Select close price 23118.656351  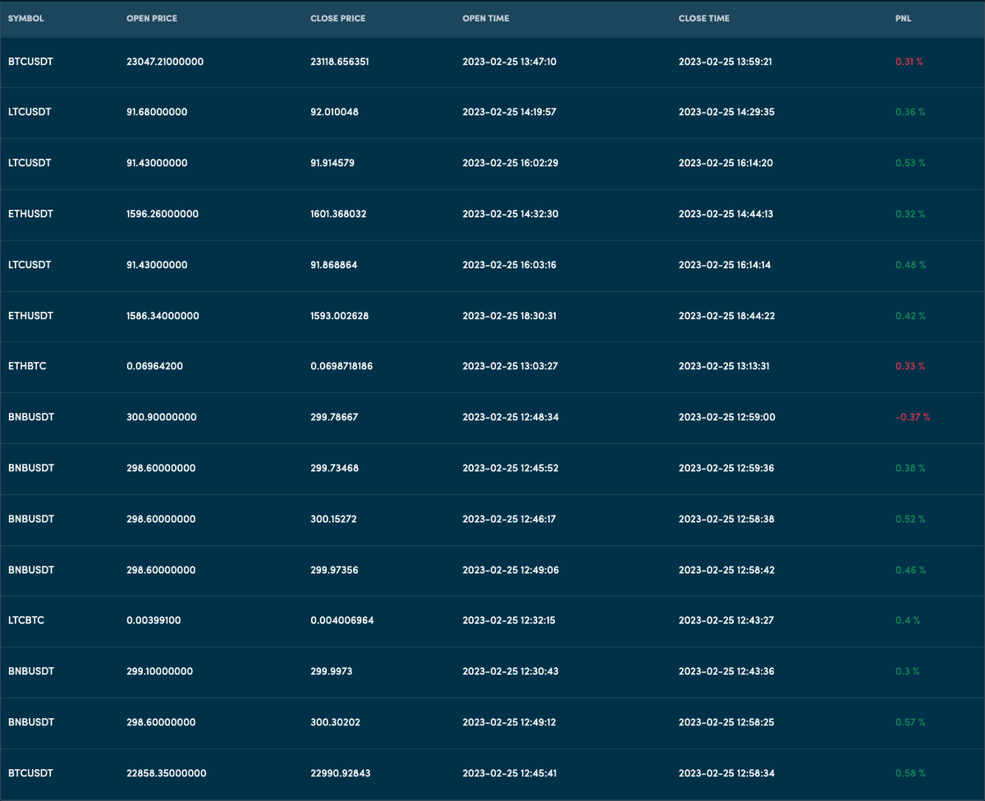coord(340,62)
